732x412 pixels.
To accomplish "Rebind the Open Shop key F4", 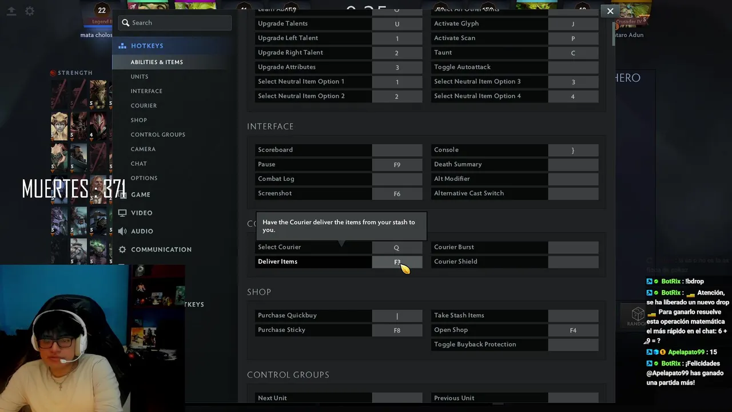I will (573, 330).
